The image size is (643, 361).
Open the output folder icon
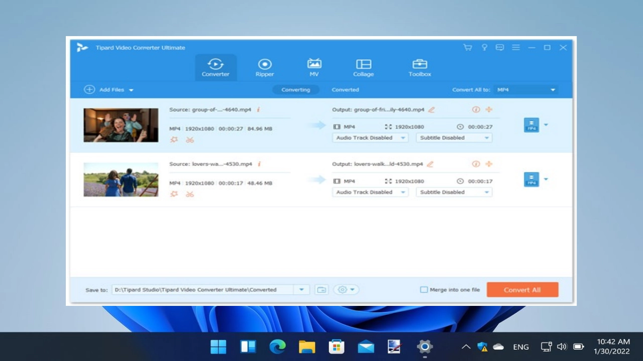coord(321,290)
